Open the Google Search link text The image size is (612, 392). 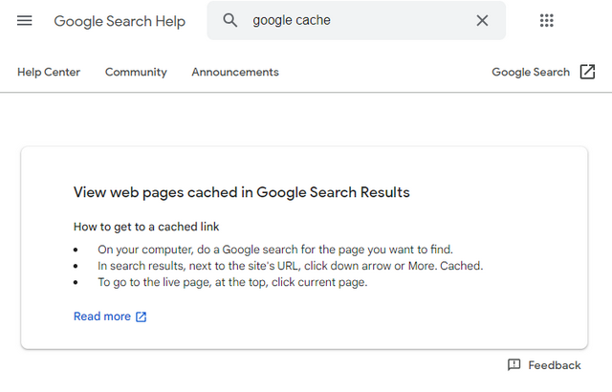(531, 72)
